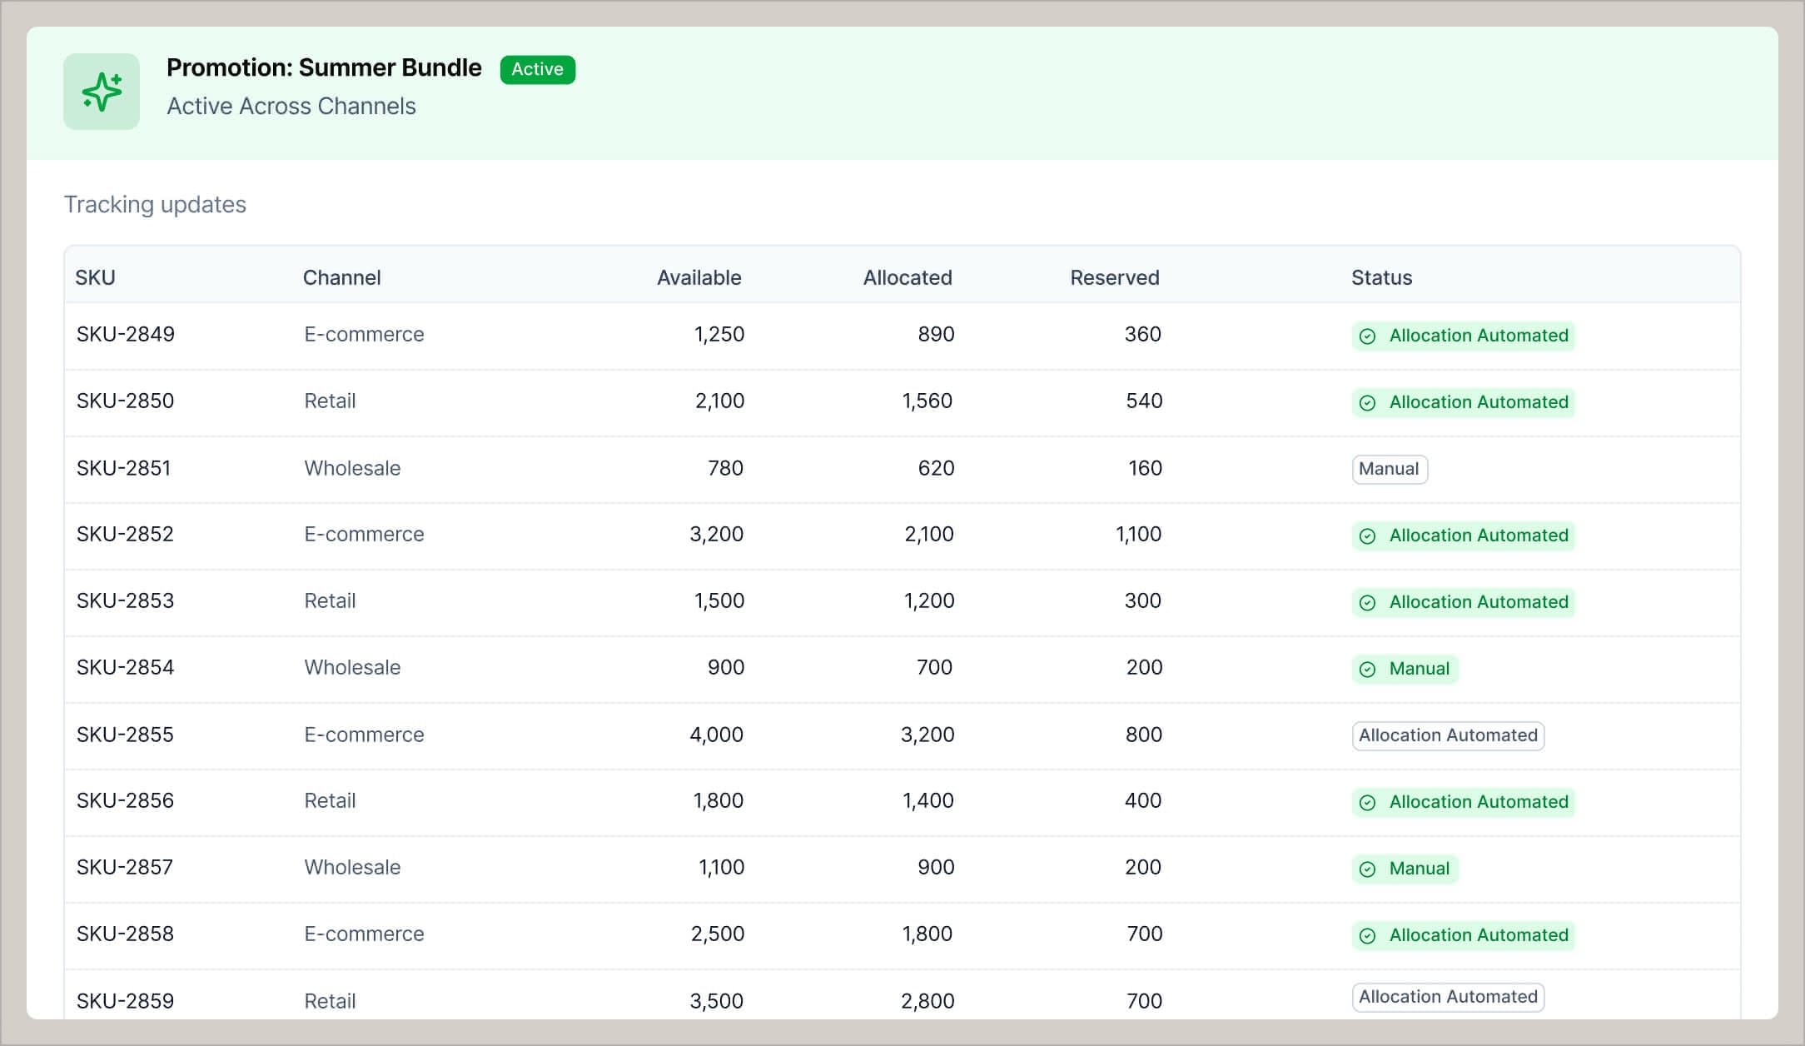The image size is (1805, 1046).
Task: Select the checkmark icon on SKU-2858's status badge
Action: click(x=1367, y=935)
